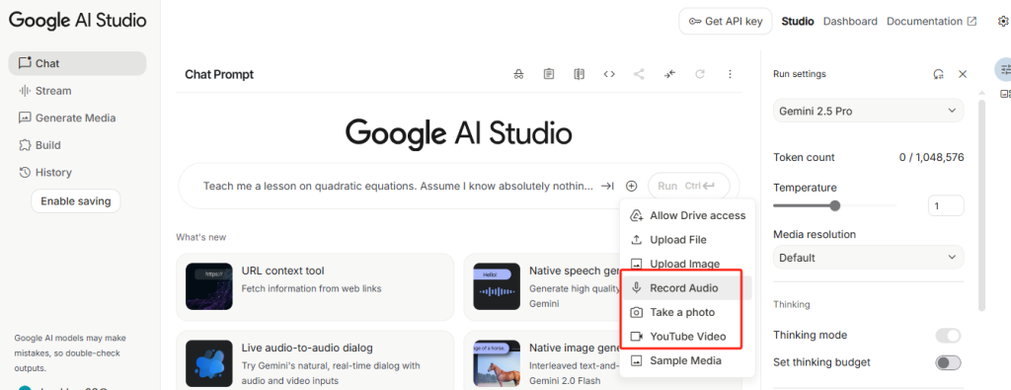Select Upload Image from the menu
The height and width of the screenshot is (390, 1011).
[687, 264]
